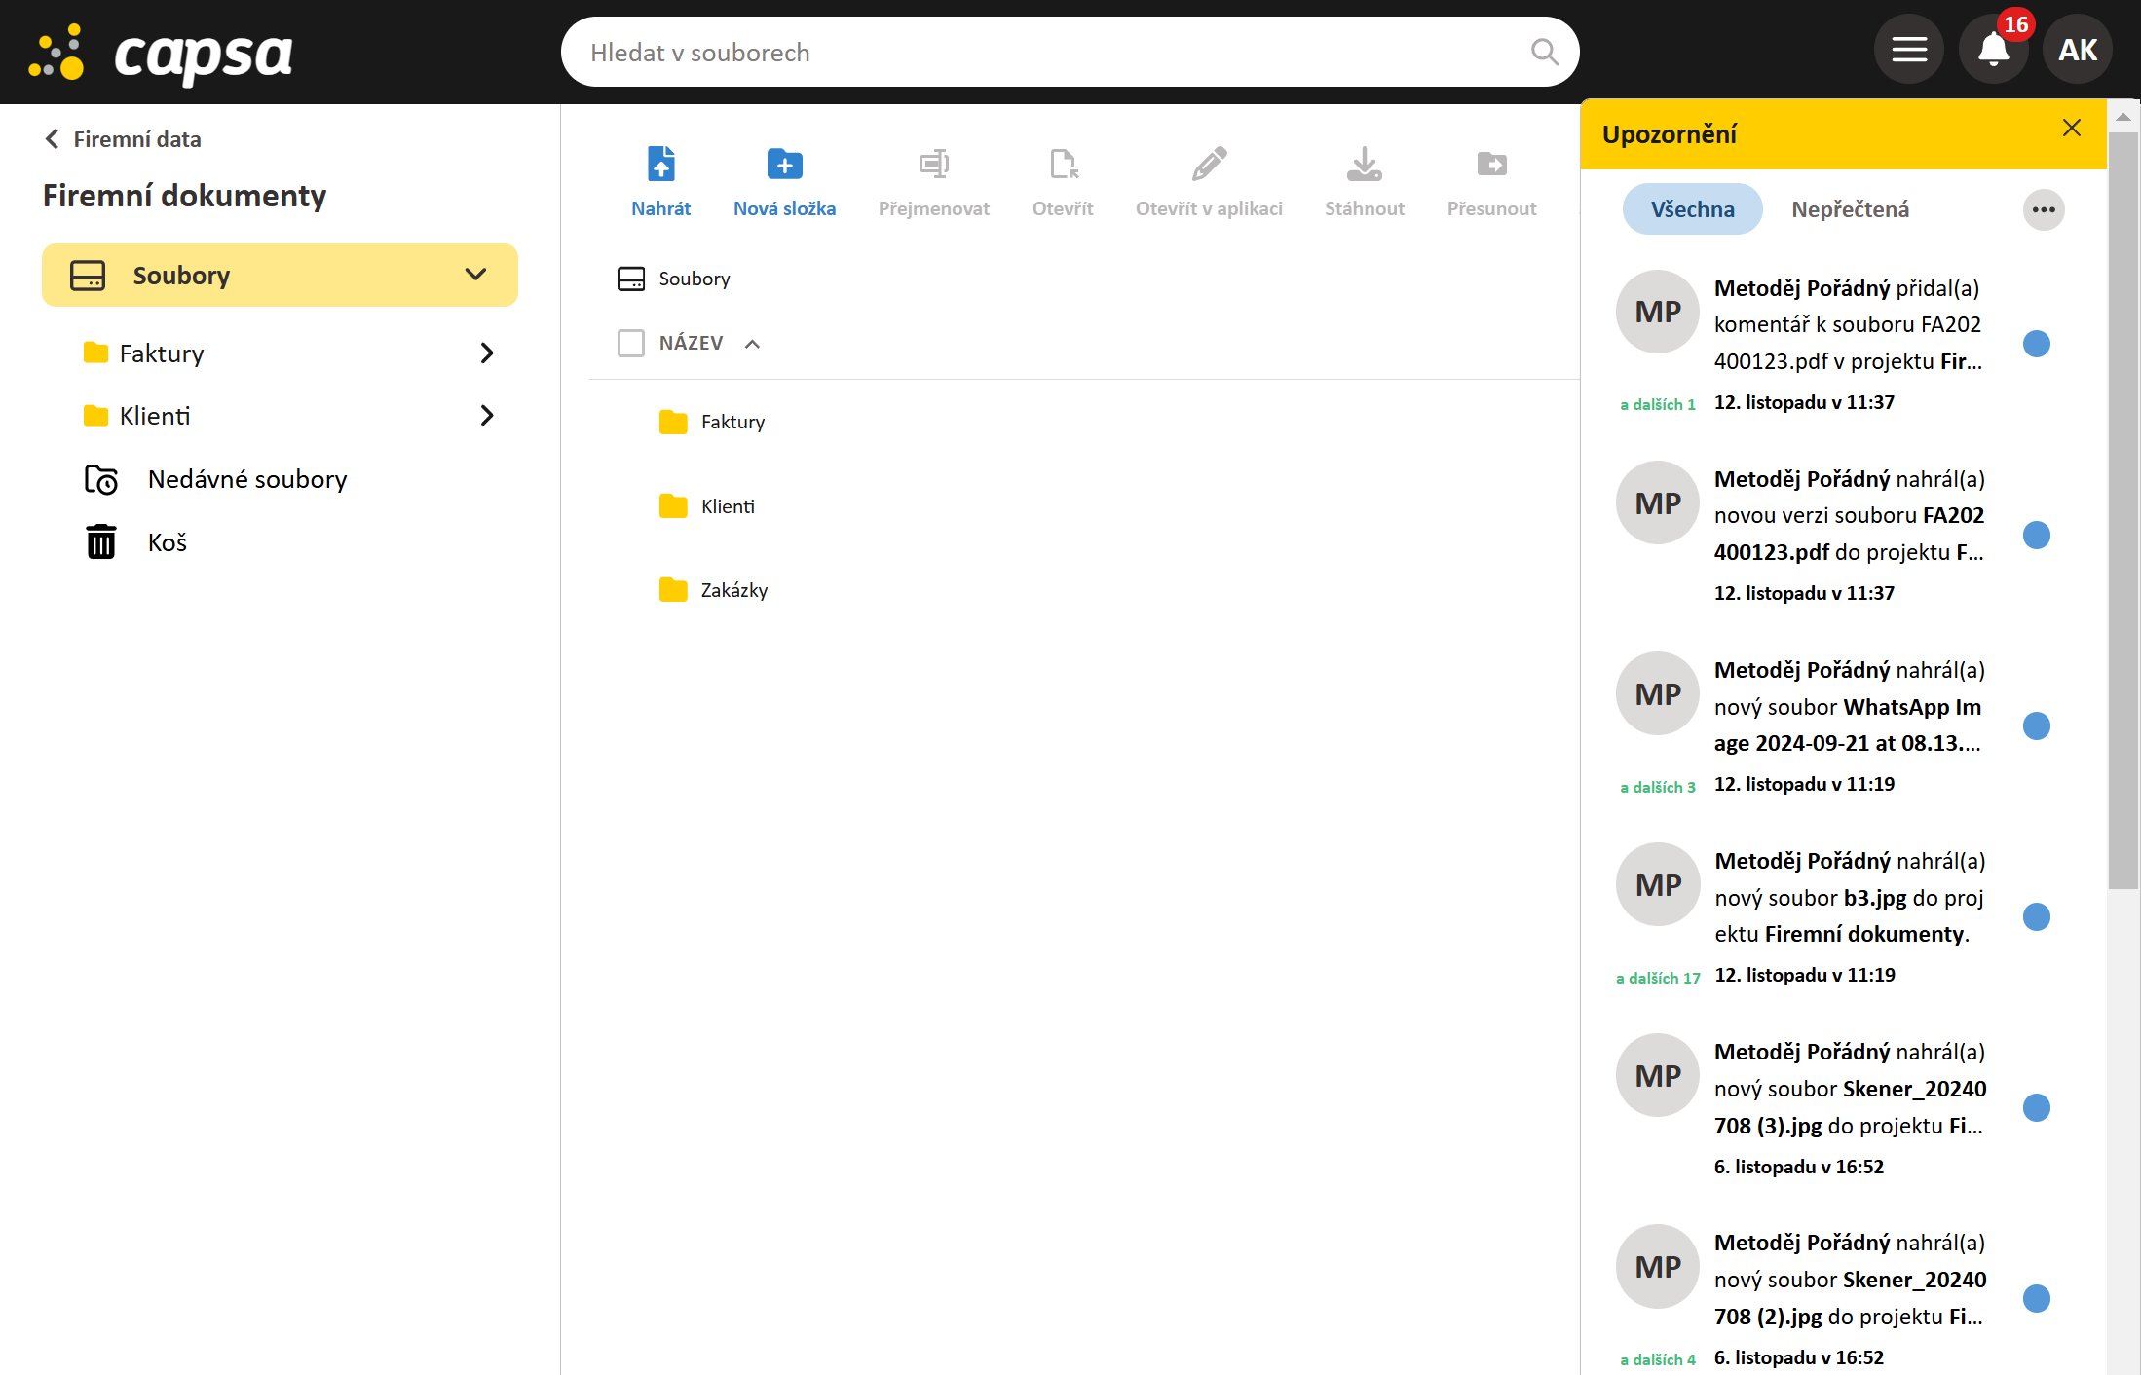Click the AK user avatar

tap(2077, 51)
